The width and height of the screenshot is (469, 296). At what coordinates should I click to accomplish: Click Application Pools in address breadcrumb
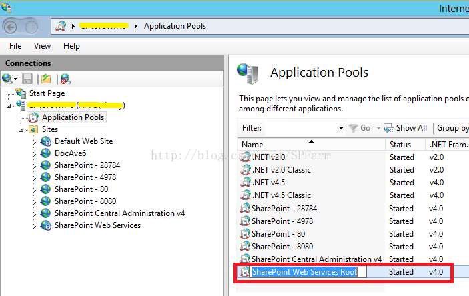(175, 26)
